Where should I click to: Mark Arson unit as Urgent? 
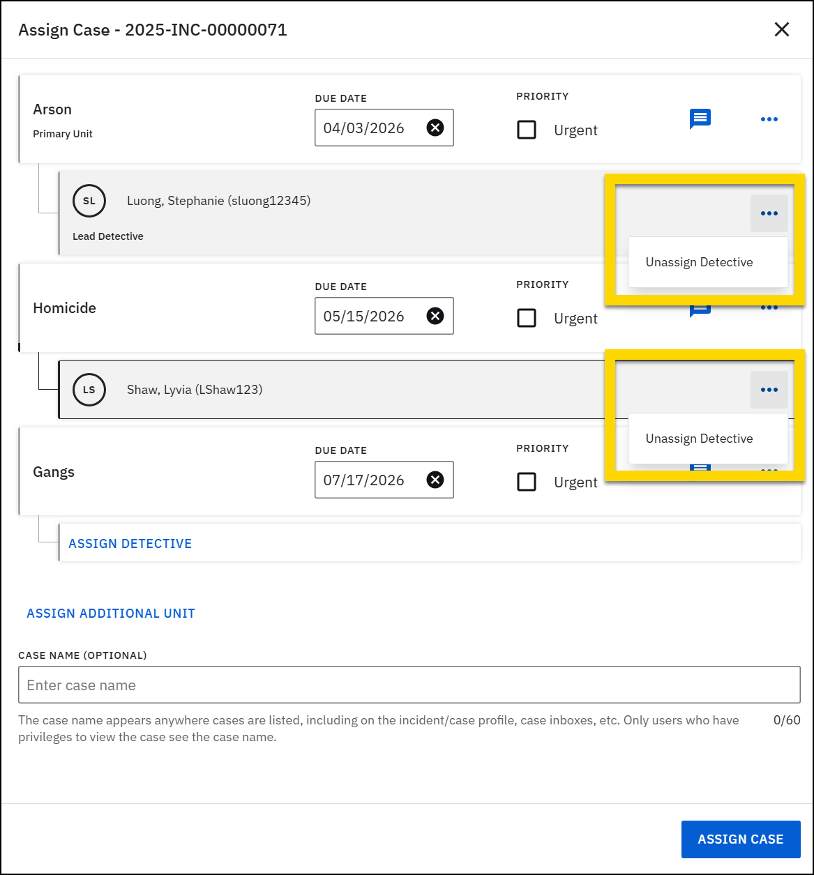(527, 130)
